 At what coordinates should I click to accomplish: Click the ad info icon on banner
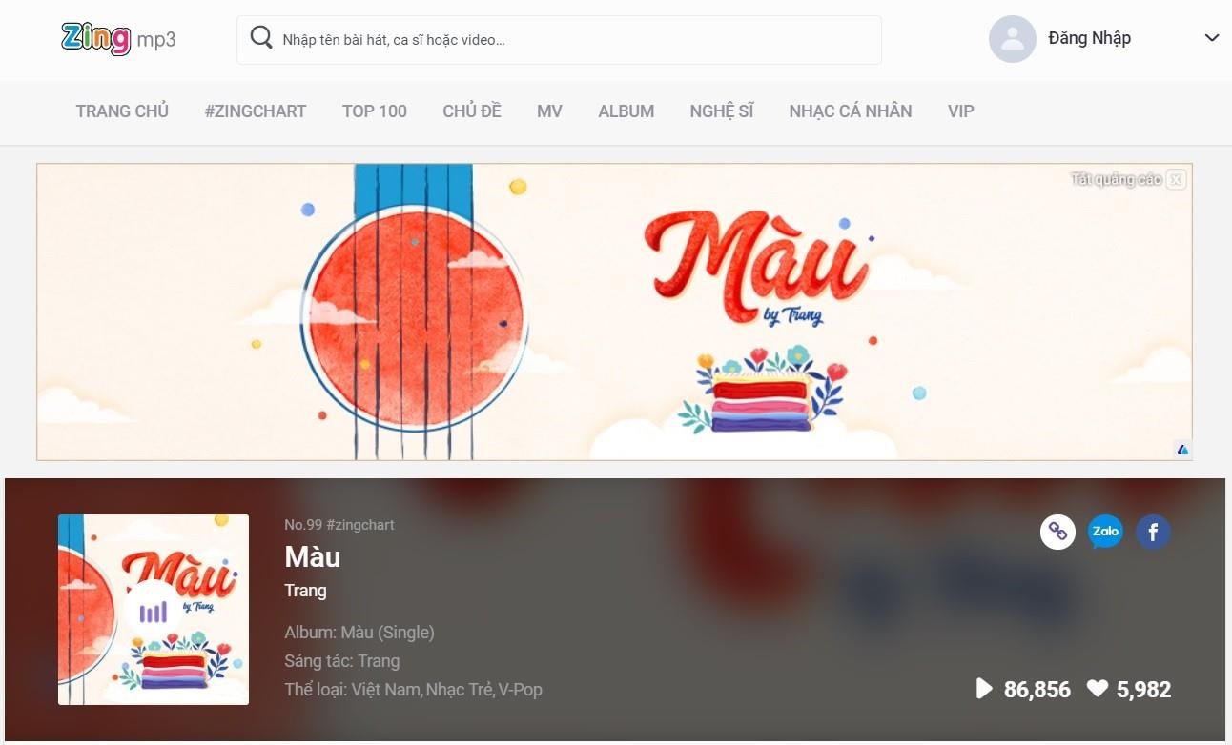click(1182, 450)
